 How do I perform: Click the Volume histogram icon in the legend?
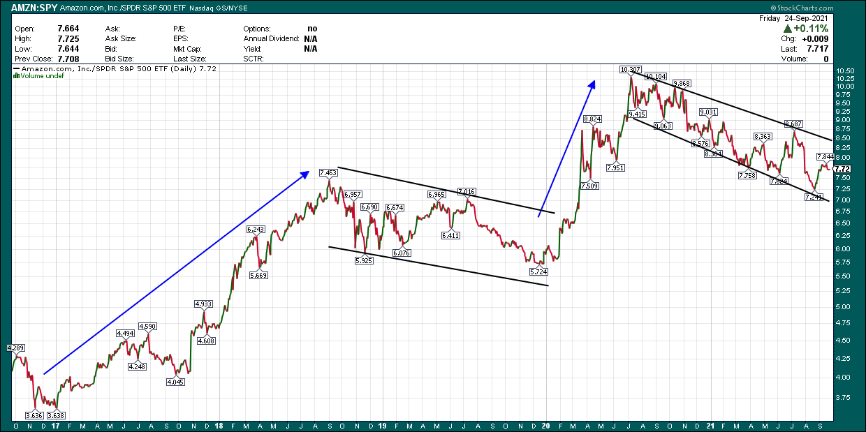16,75
